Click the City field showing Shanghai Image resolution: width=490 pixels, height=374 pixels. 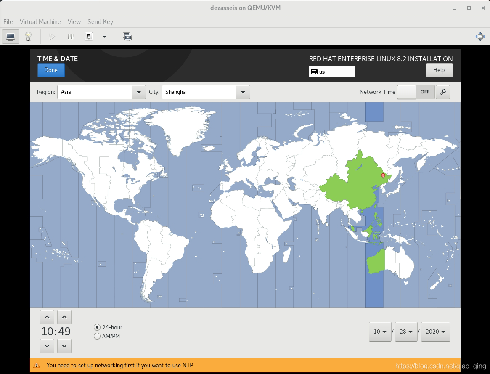tap(199, 92)
